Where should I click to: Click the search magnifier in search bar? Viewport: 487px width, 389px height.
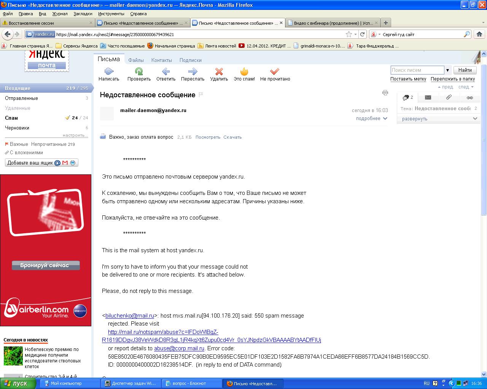[467, 34]
